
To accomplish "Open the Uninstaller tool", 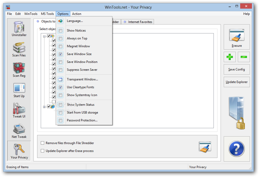I will (x=19, y=29).
